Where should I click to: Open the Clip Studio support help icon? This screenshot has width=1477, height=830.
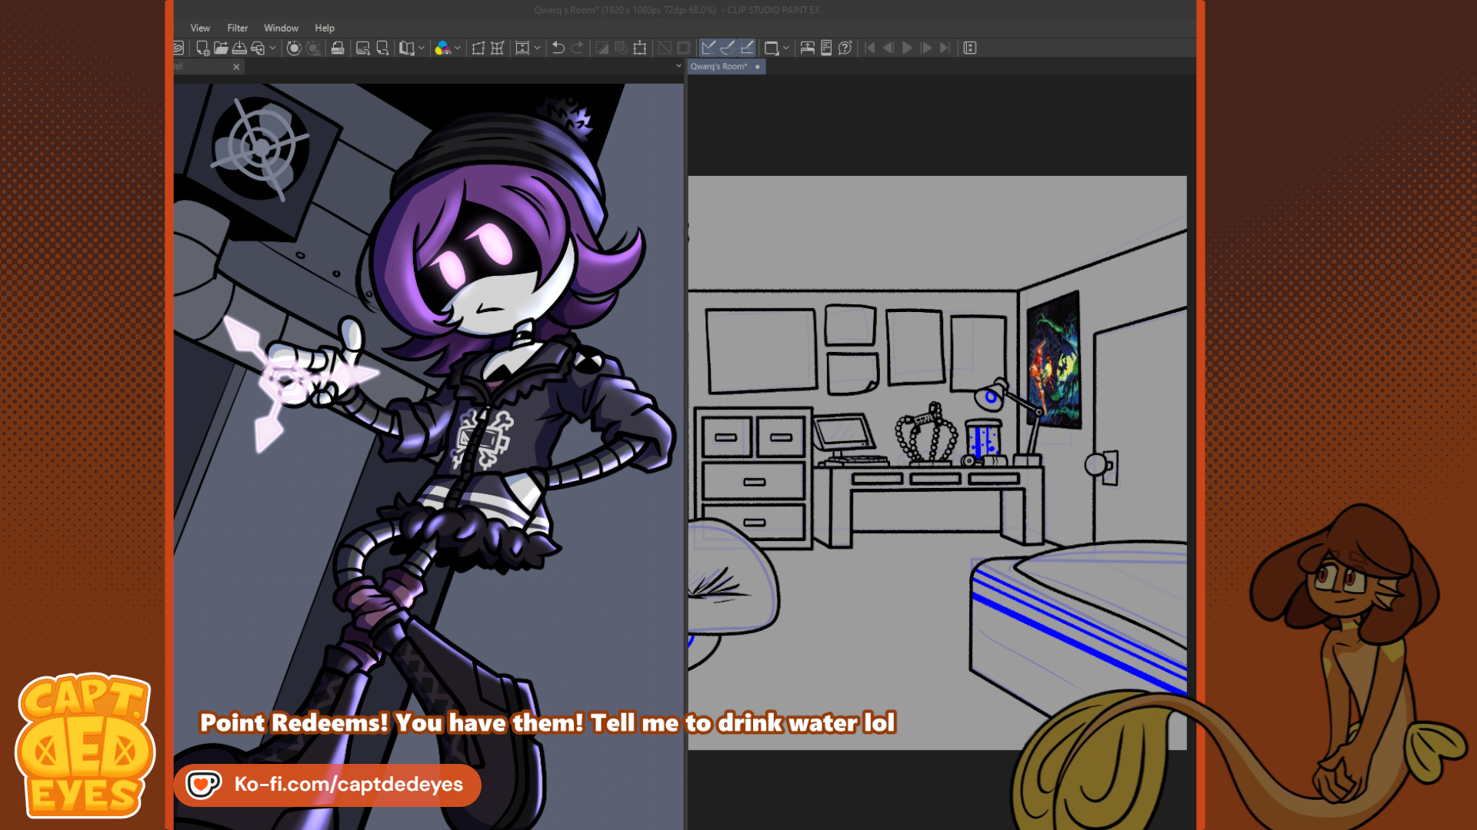point(845,48)
